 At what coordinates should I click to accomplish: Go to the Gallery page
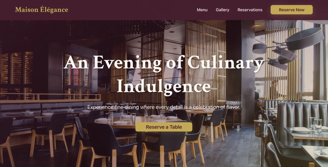(222, 10)
